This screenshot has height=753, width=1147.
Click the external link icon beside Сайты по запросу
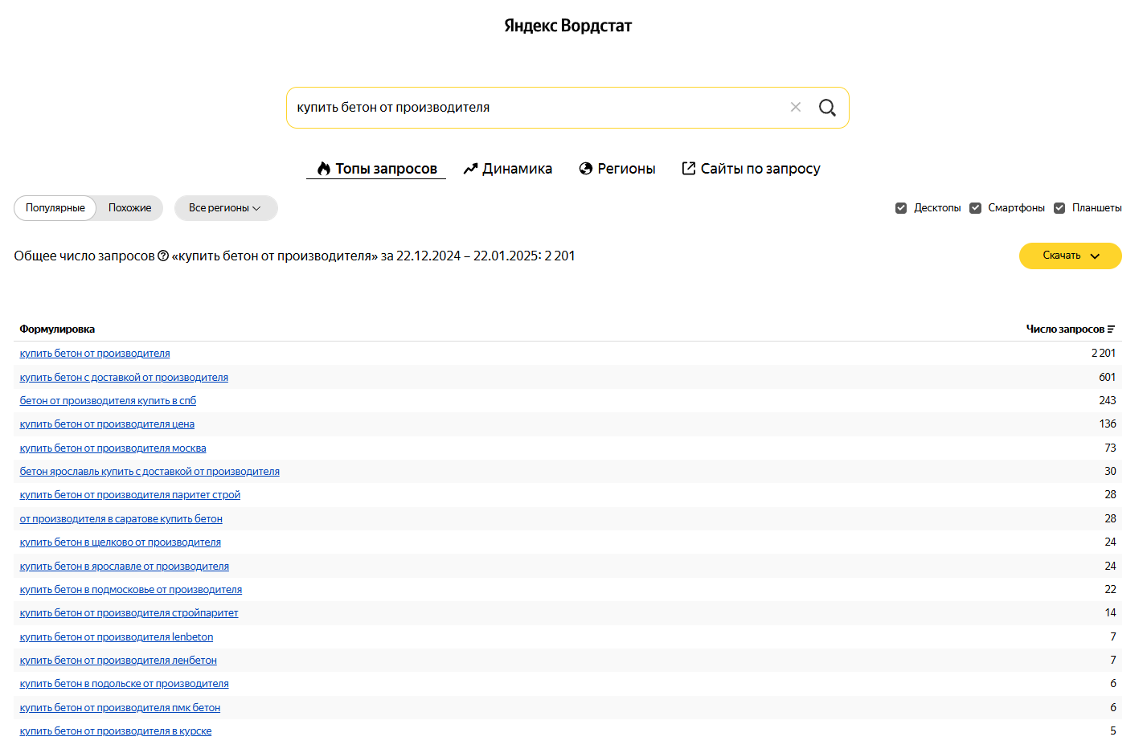pos(689,168)
